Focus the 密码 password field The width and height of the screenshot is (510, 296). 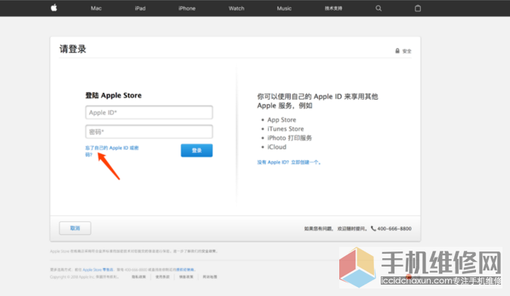click(x=149, y=131)
